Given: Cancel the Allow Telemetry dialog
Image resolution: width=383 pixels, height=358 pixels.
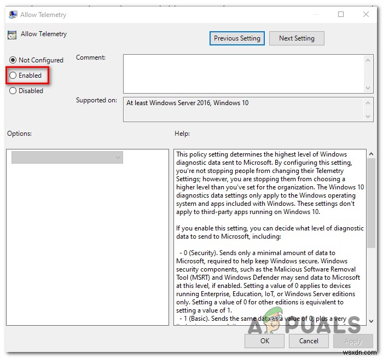Looking at the screenshot, I should click(309, 340).
